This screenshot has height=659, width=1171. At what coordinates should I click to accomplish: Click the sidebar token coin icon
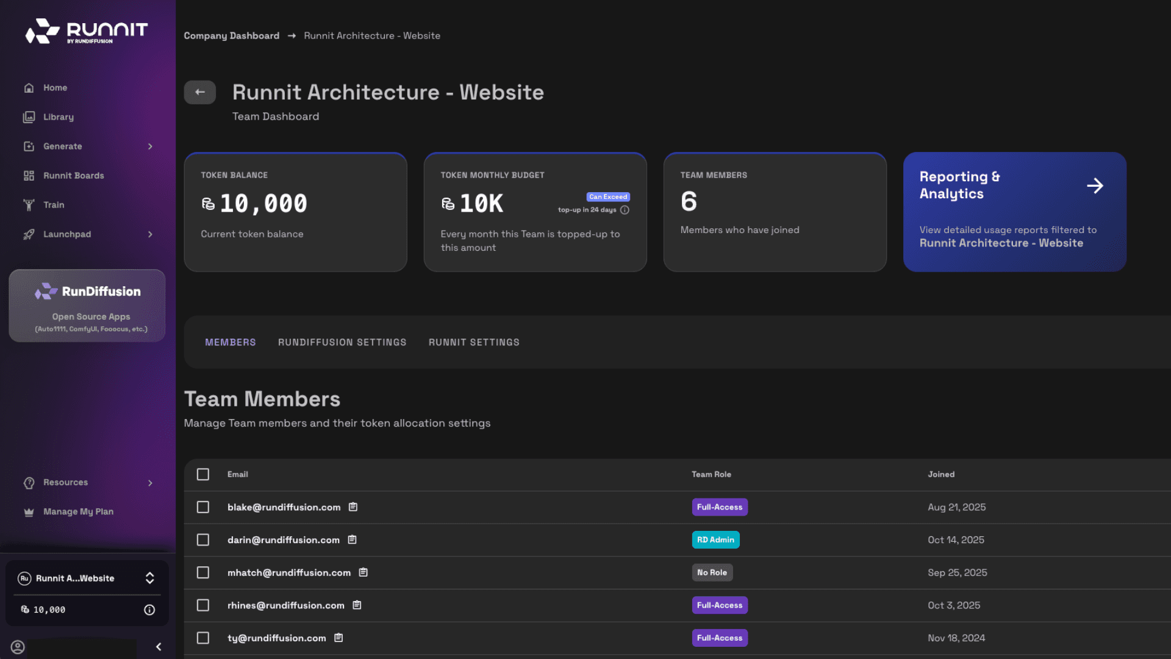pyautogui.click(x=25, y=610)
